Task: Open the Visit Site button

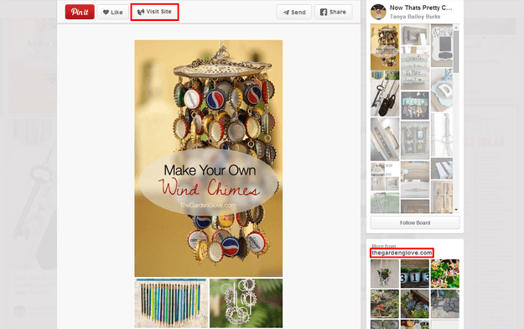Action: 155,12
